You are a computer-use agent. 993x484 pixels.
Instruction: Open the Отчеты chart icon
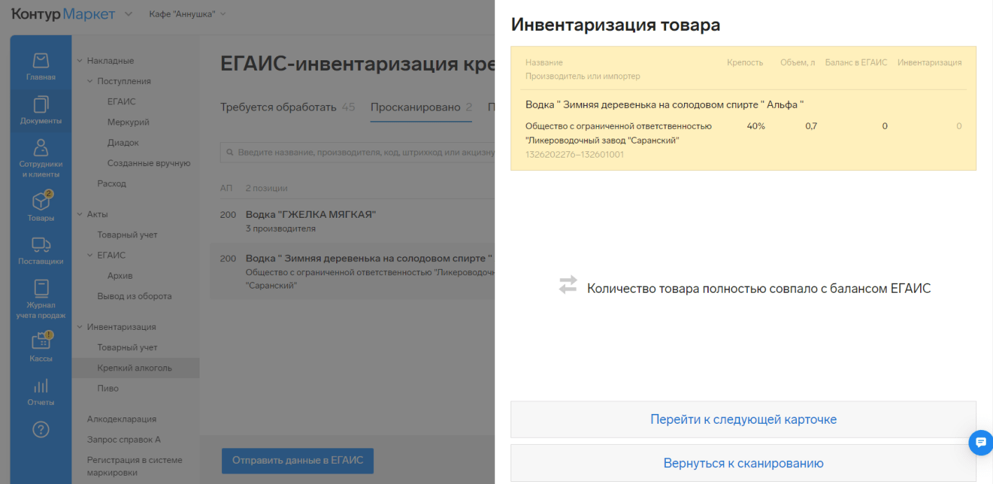[41, 392]
